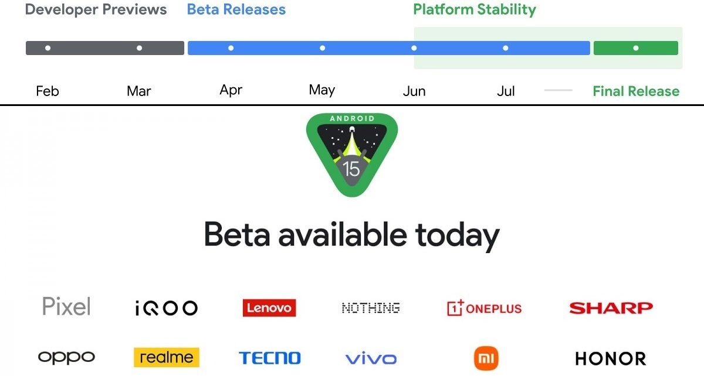
Task: Open the red Lenovo logo
Action: coord(269,307)
